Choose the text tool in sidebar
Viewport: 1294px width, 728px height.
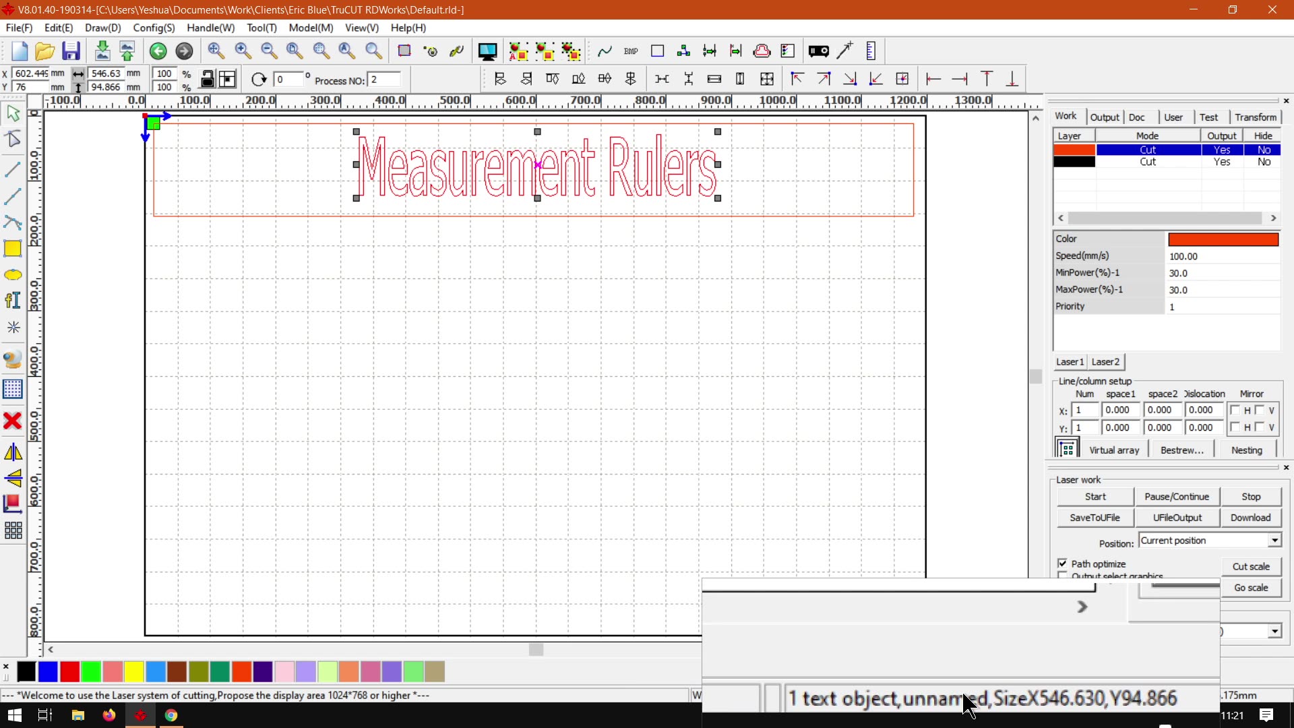13,301
